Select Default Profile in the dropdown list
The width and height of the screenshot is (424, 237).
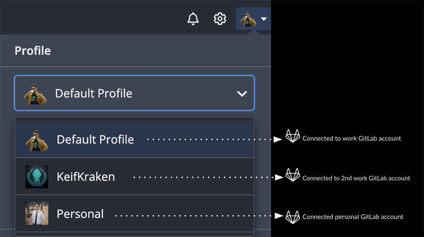click(x=134, y=140)
